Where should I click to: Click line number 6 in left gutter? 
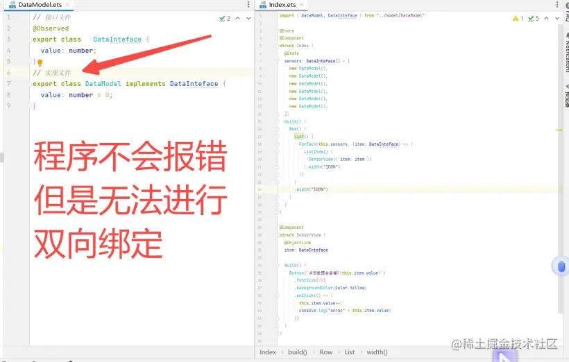tap(9, 73)
